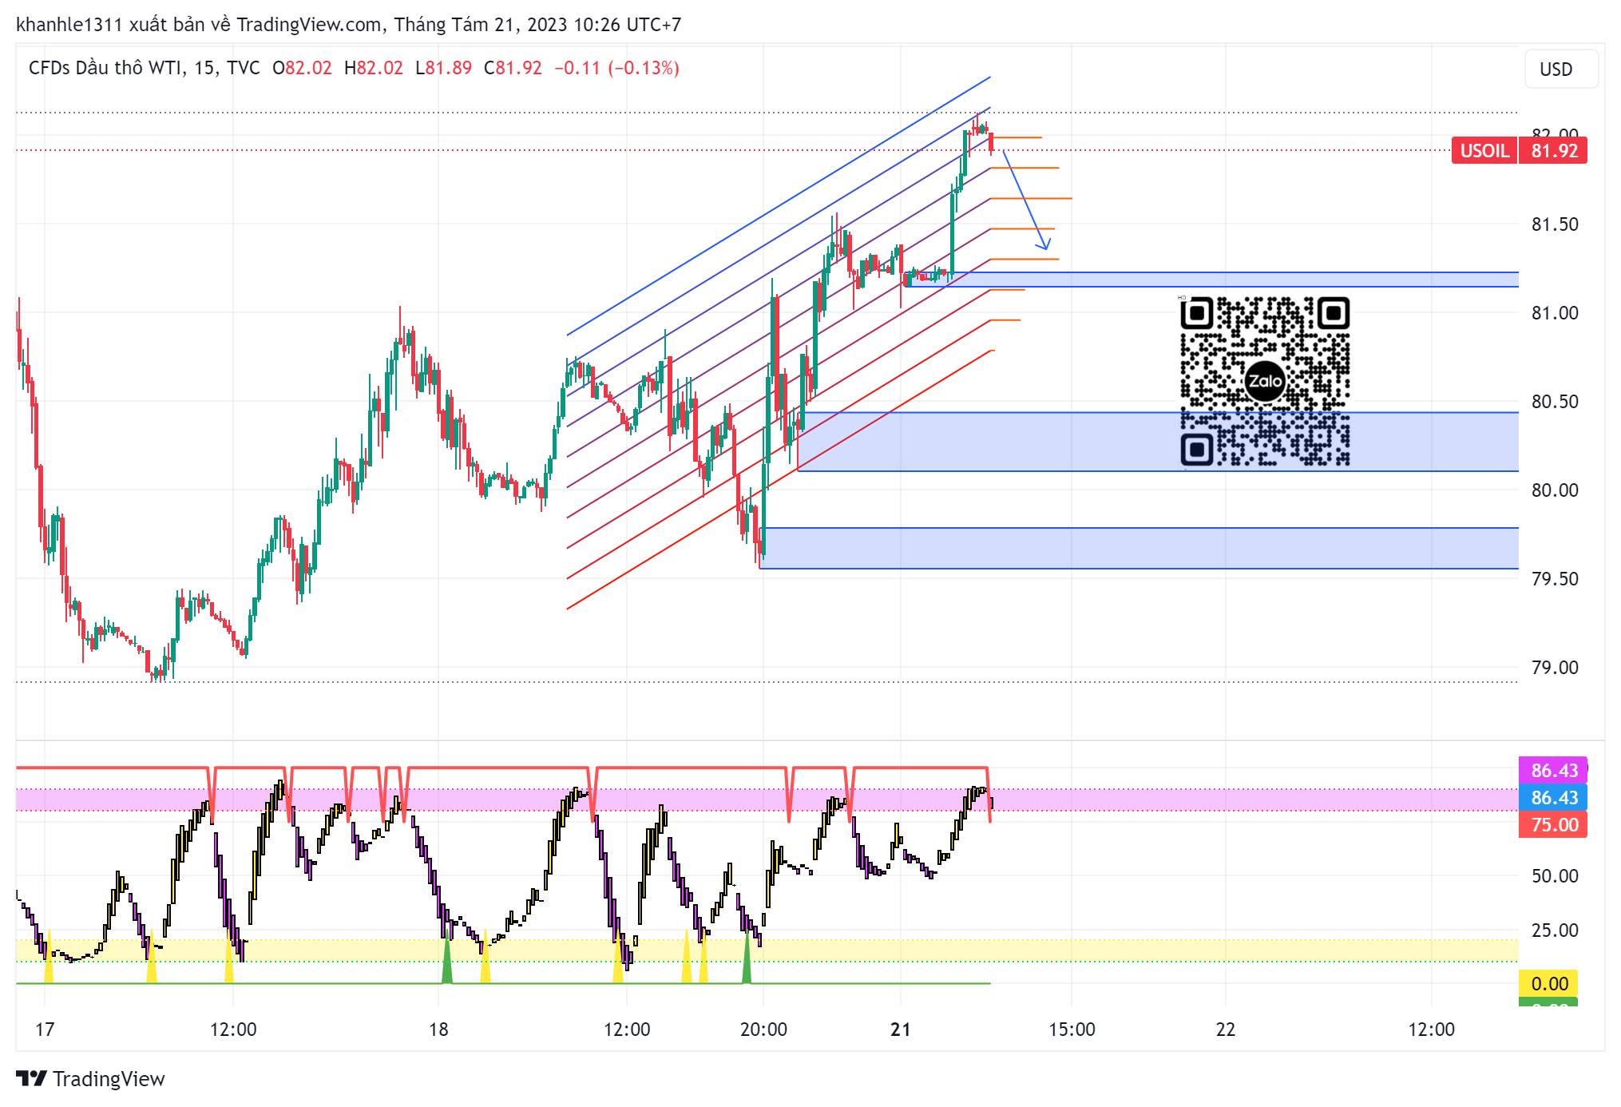Click the open value O82.02
The width and height of the screenshot is (1621, 1107).
point(302,68)
